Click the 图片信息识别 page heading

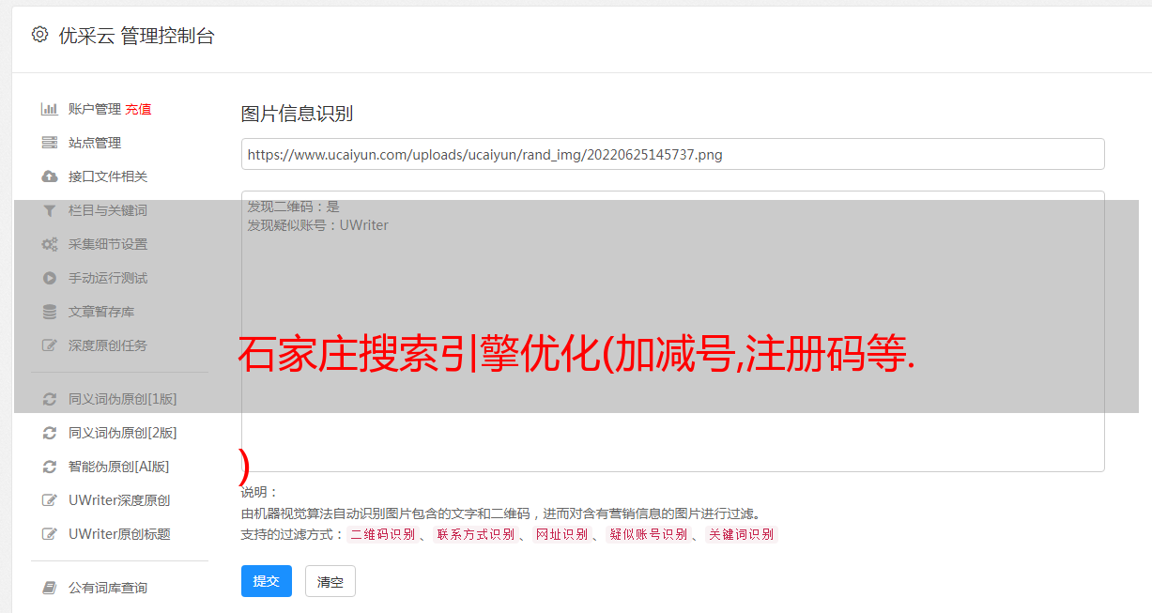pos(297,115)
